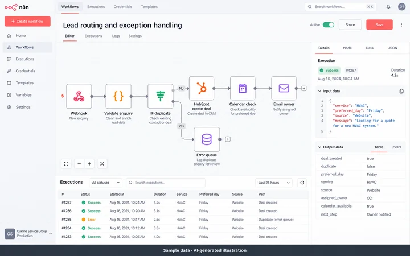Open the Oakline Service Group workspace switcher
410x256 pixels.
28,234
